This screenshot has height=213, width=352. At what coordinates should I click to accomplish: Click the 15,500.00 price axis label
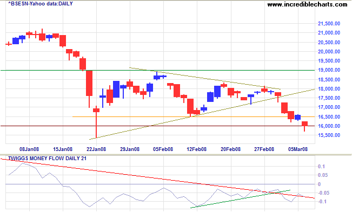(329, 135)
